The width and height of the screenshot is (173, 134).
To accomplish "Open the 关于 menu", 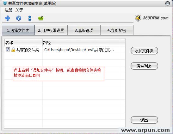I will (x=19, y=10).
